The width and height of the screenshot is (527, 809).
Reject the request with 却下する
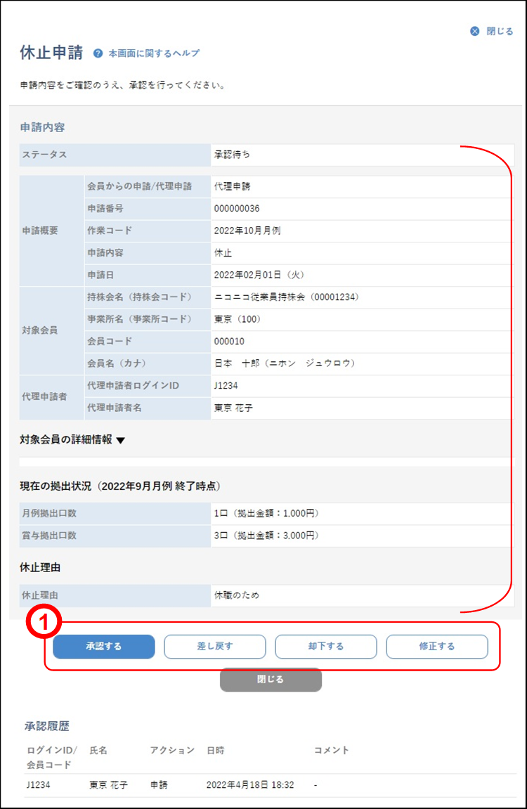coord(325,647)
